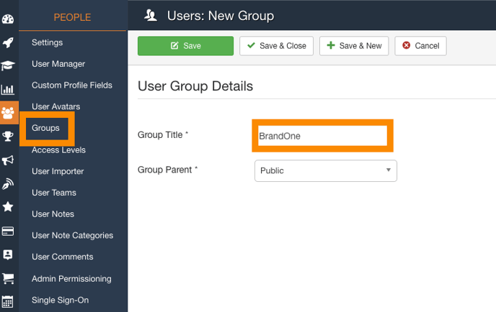Cancel the new group creation

tap(421, 46)
